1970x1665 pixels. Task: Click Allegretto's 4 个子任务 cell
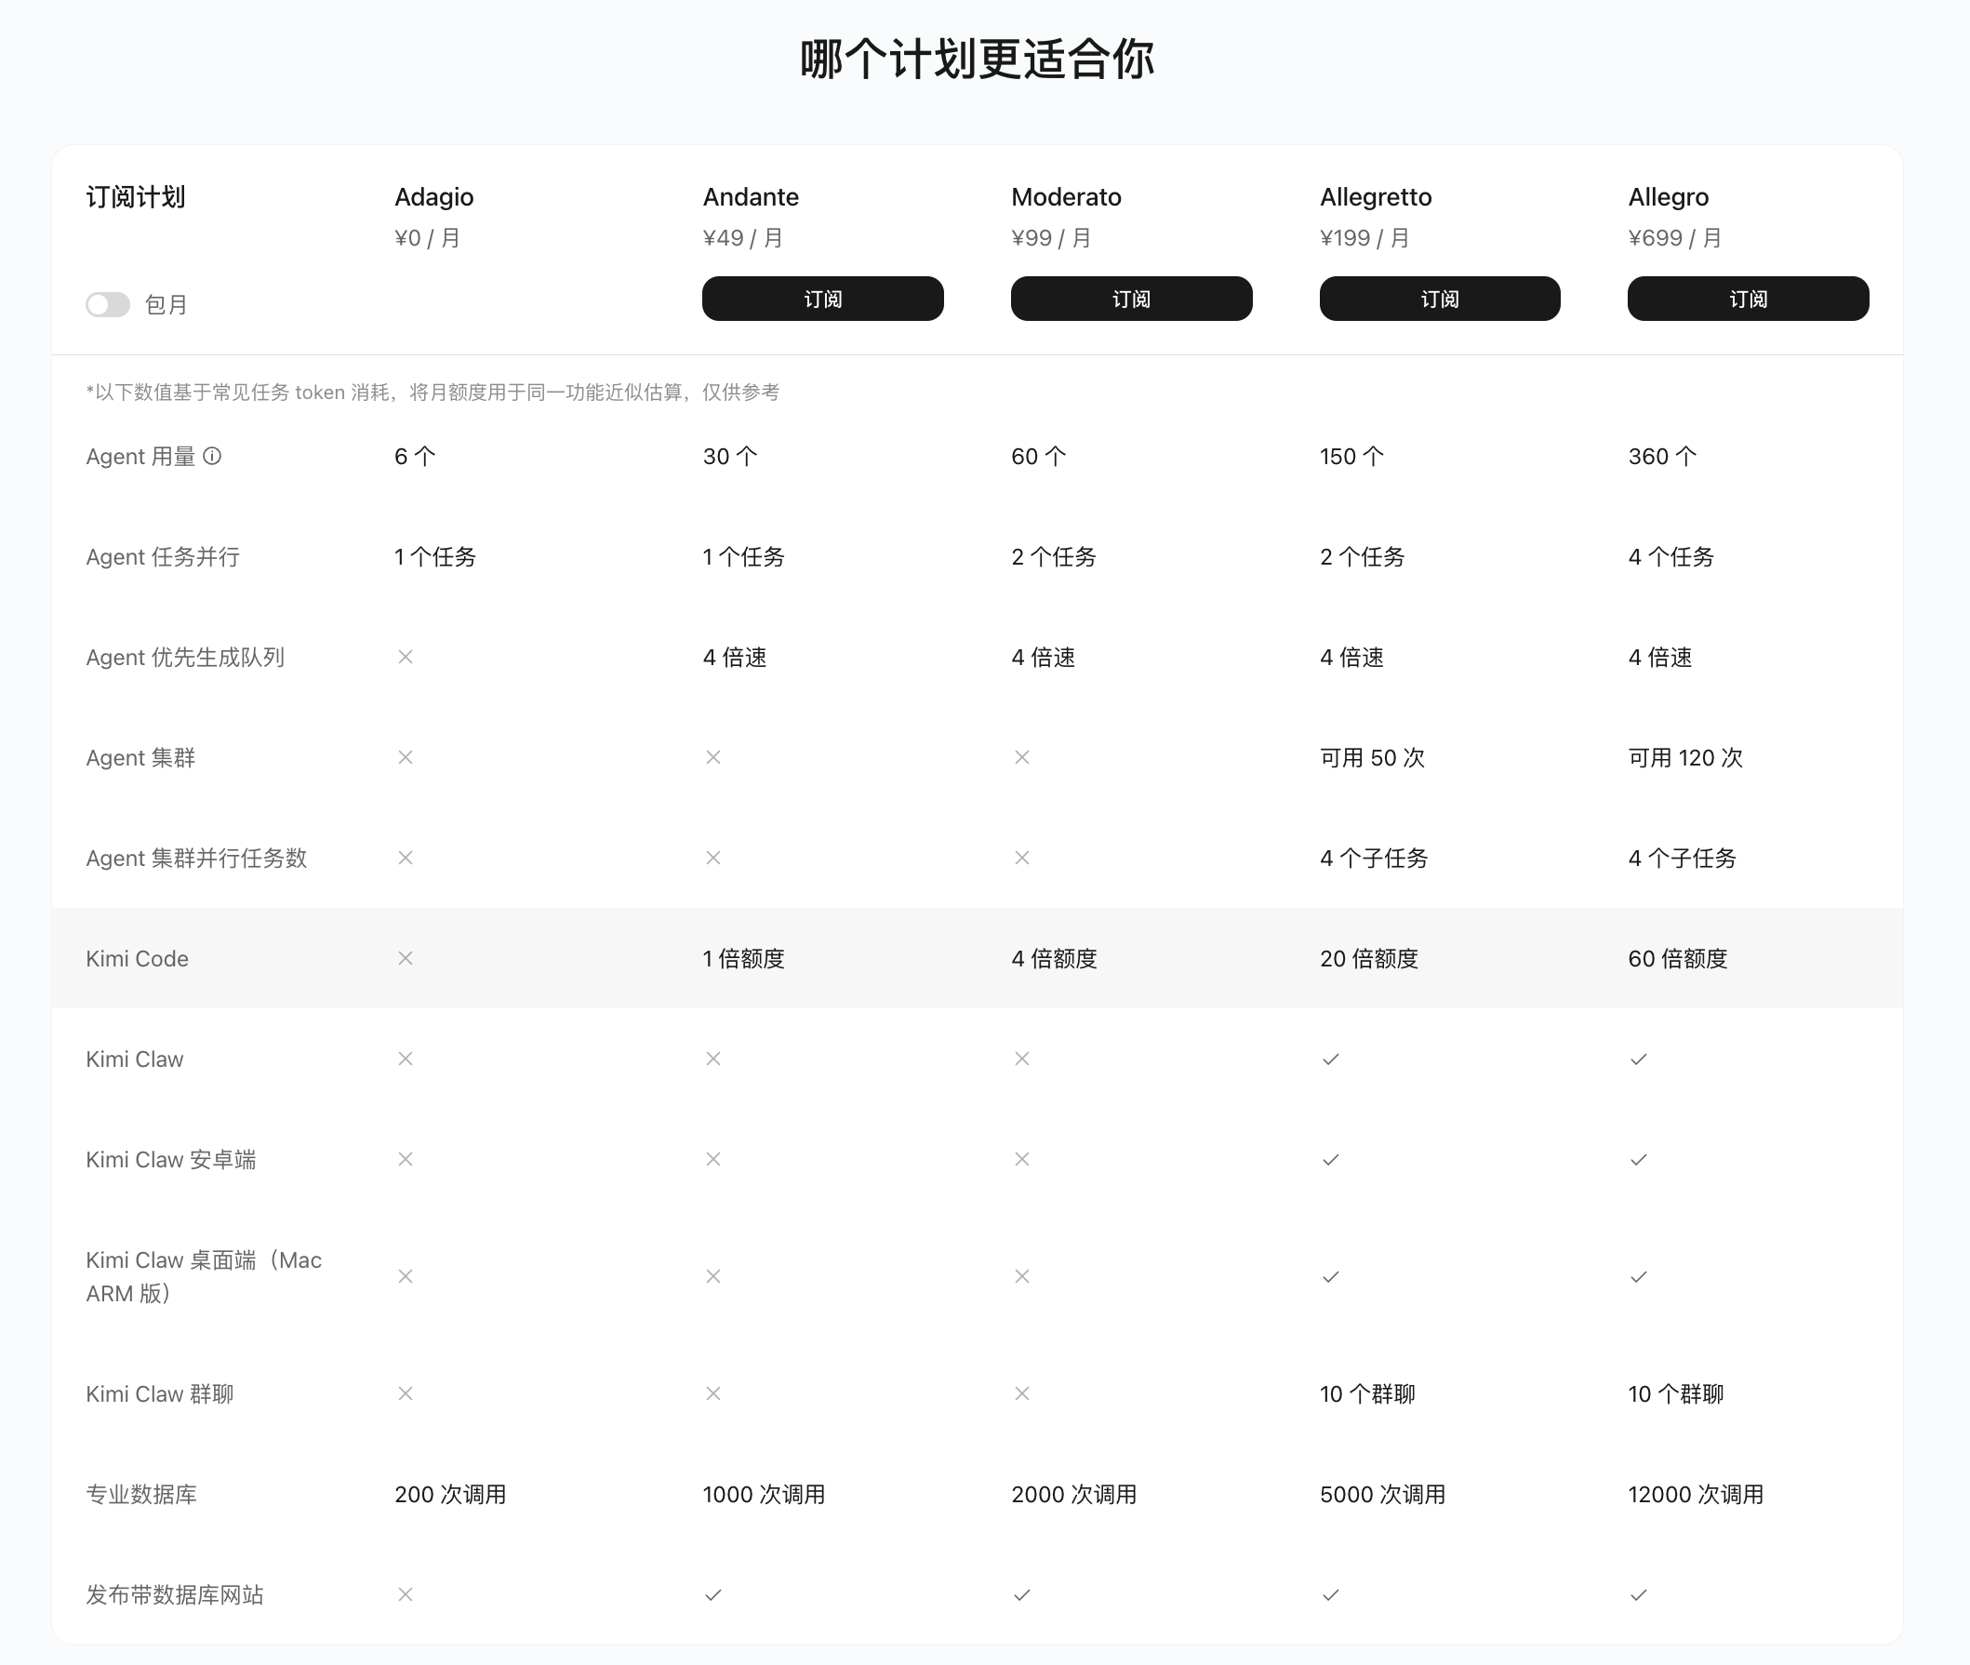[x=1374, y=859]
